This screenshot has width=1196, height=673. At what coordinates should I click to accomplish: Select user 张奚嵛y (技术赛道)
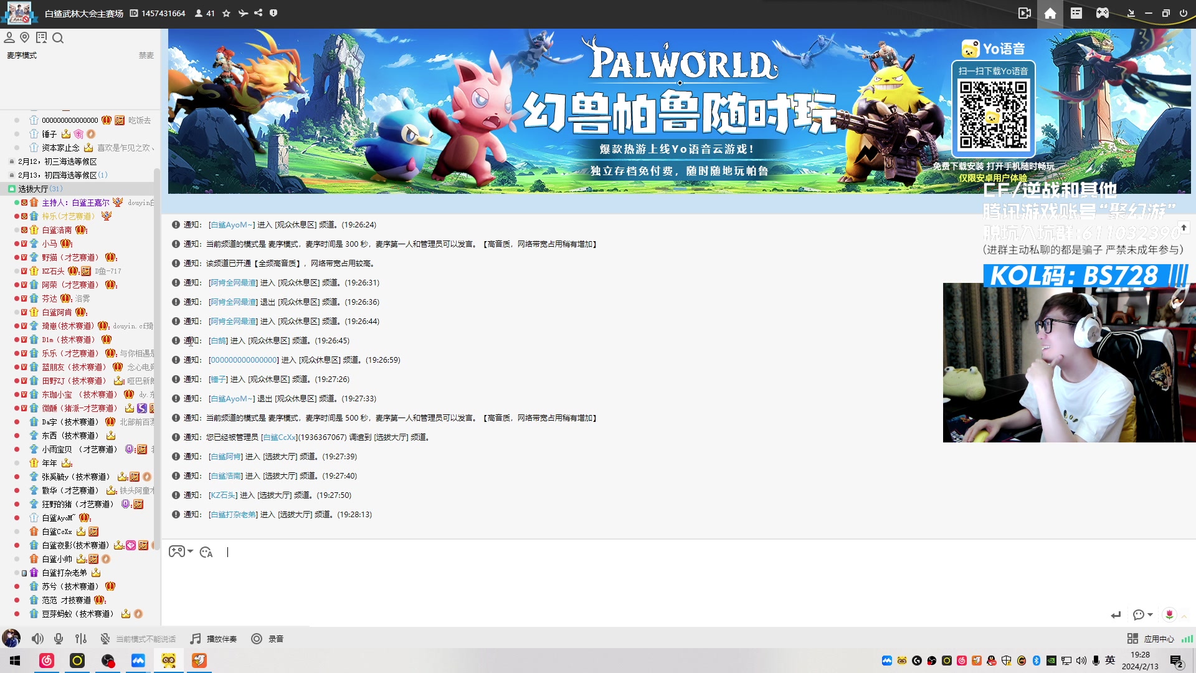click(x=77, y=477)
